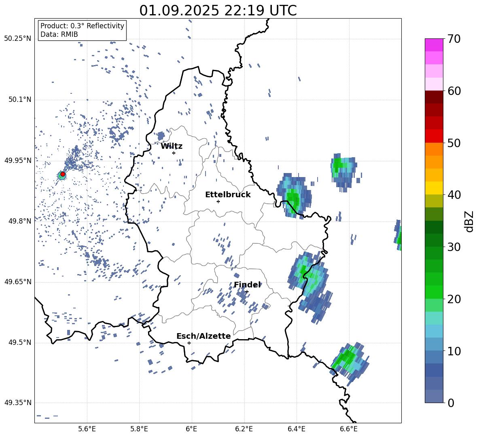Click the 50.1°N latitude label
479x437 pixels.
click(20, 99)
